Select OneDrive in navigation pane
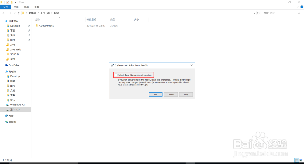This screenshot has height=164, width=304. (x=14, y=65)
